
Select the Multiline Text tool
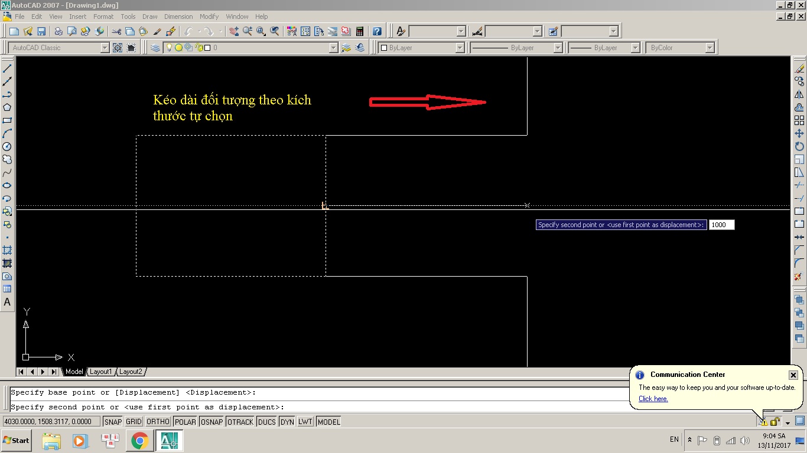pos(7,302)
